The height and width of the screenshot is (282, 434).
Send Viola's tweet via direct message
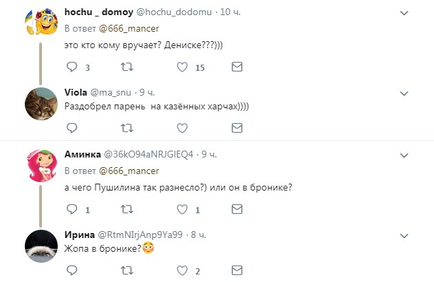[237, 128]
